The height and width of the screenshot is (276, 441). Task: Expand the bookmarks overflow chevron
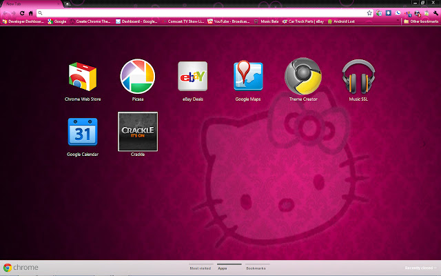click(398, 21)
